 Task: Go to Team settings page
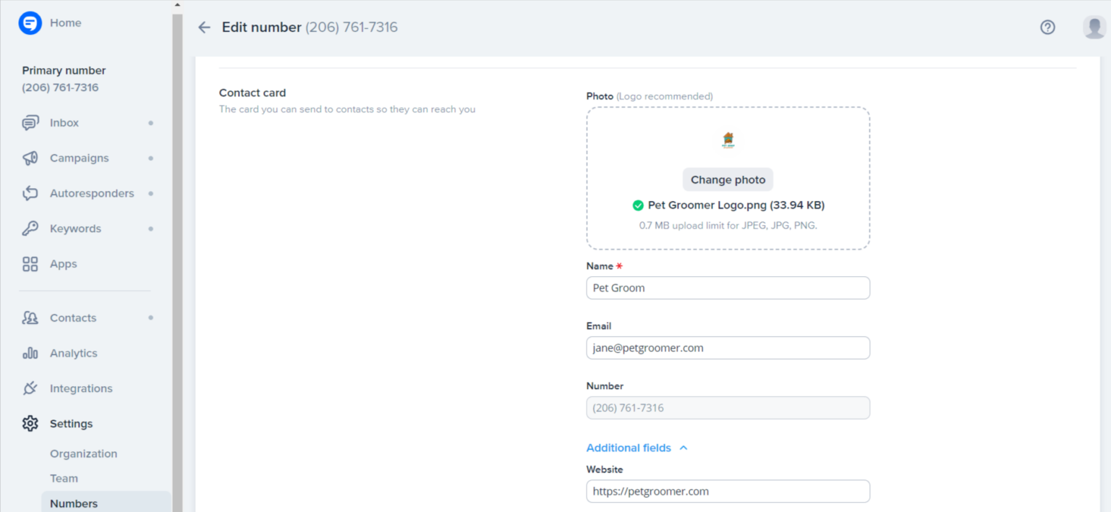click(x=64, y=479)
